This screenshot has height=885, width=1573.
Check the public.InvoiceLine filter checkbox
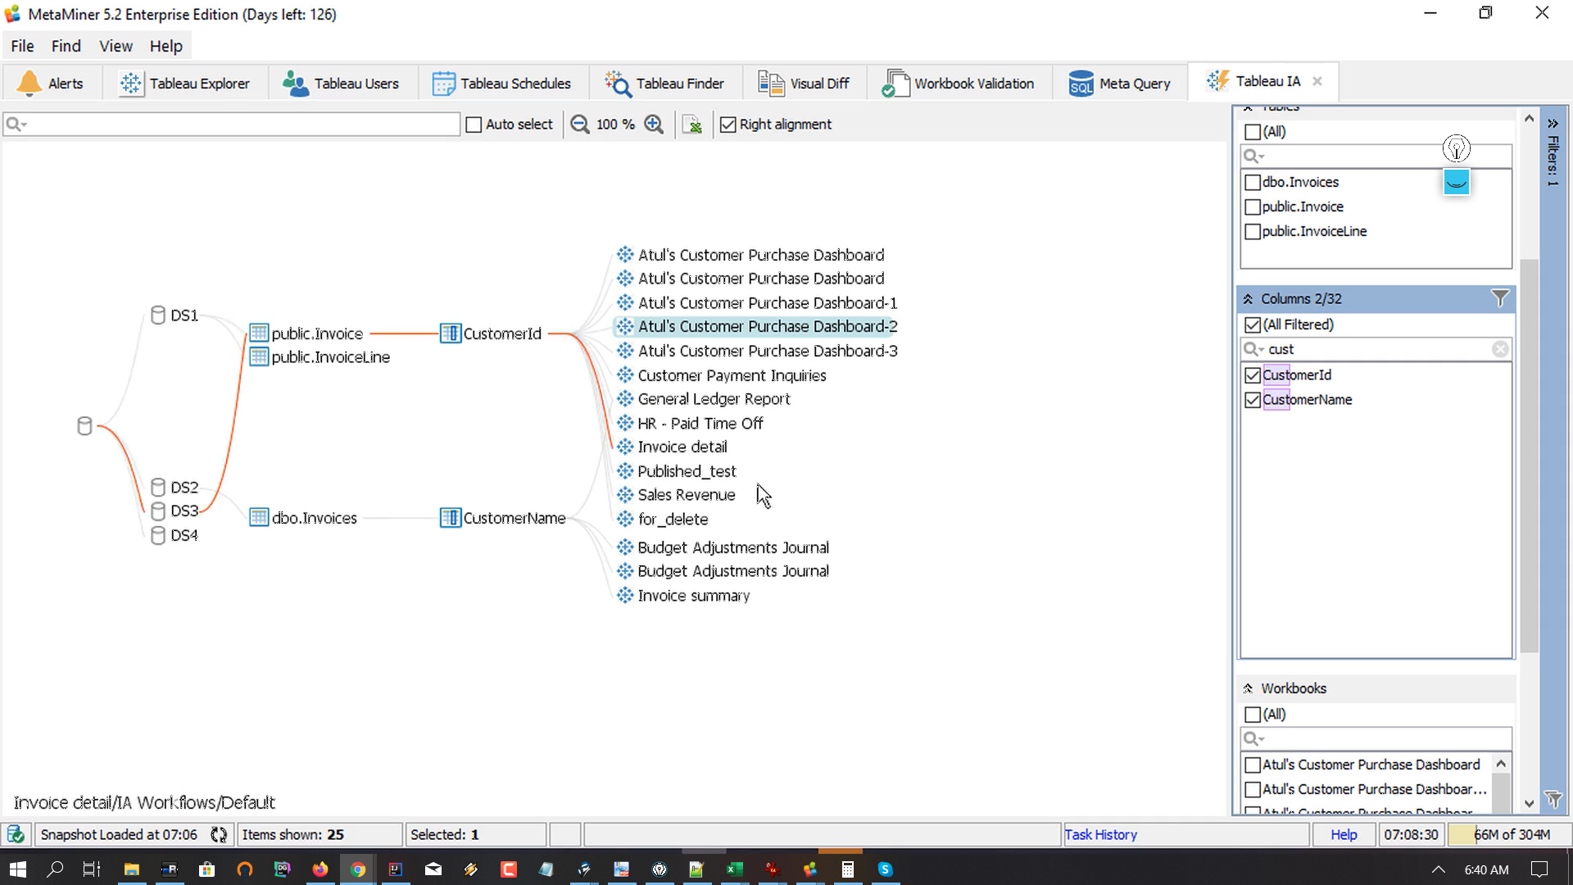click(1252, 232)
